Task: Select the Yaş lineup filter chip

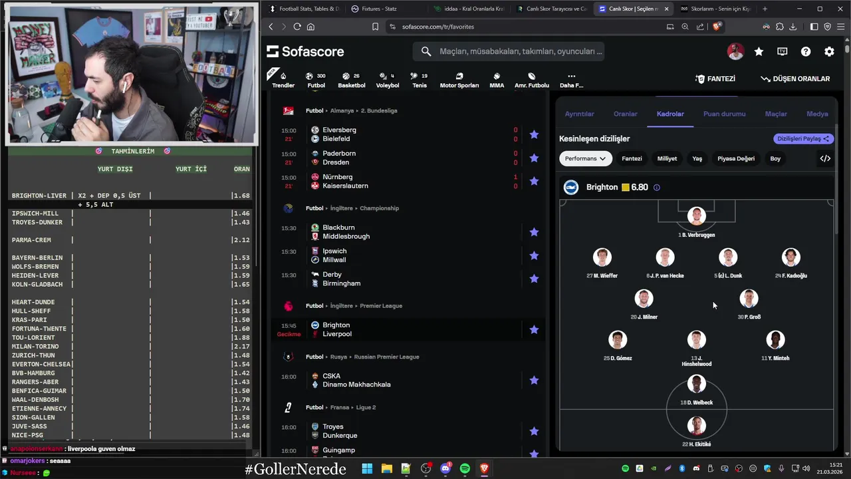Action: click(697, 158)
